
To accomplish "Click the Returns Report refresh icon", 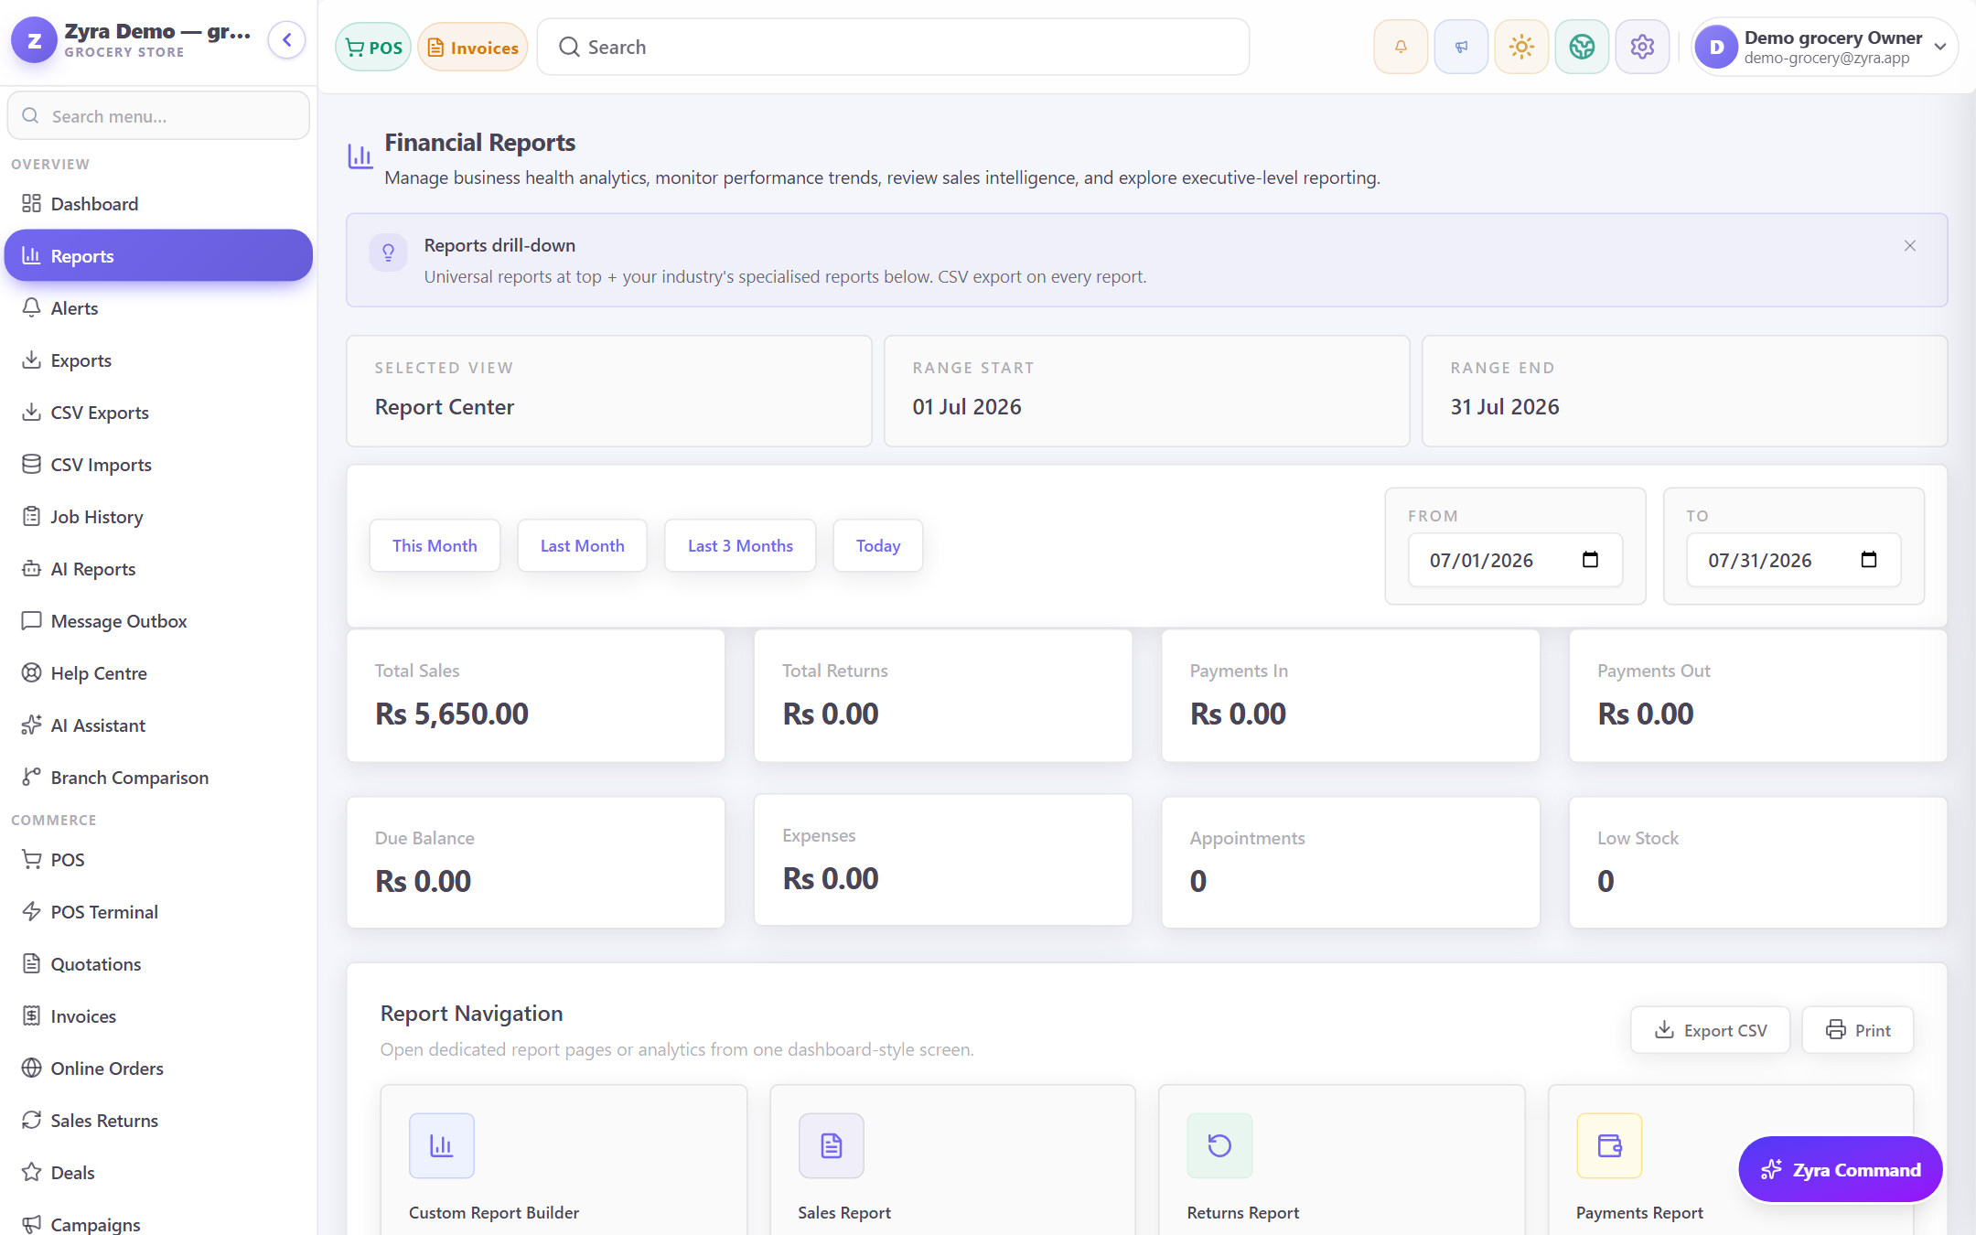I will [1219, 1145].
